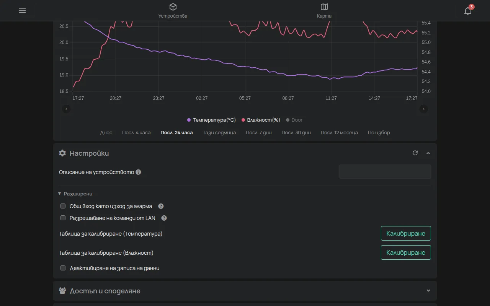
Task: Click the Настройки section heading
Action: [89, 153]
